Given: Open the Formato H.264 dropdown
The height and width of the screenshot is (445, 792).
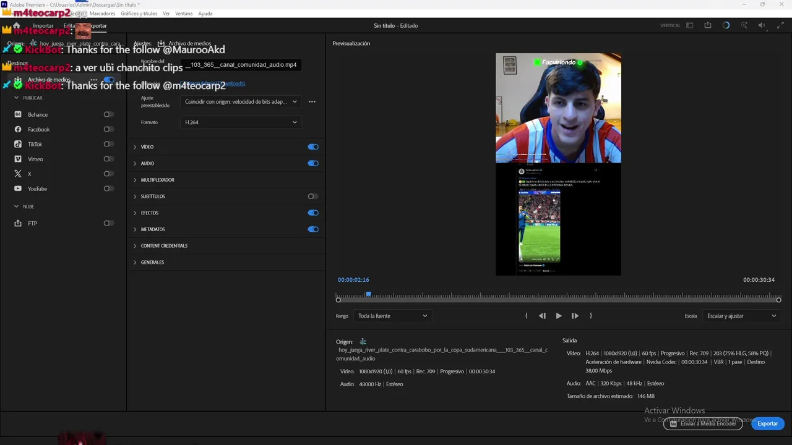Looking at the screenshot, I should 241,122.
